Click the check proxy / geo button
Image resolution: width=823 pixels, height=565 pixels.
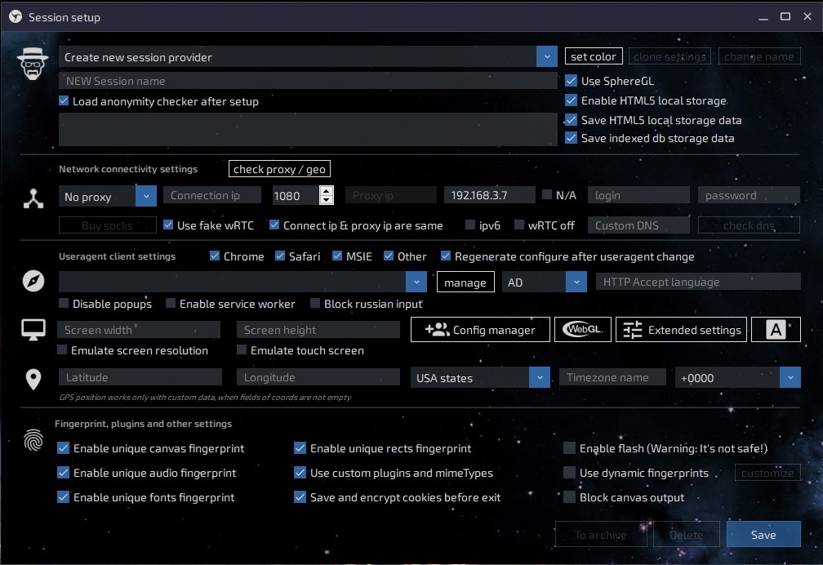click(x=279, y=169)
